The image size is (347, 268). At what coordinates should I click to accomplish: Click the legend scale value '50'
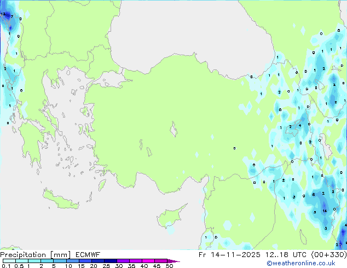pos(170,266)
